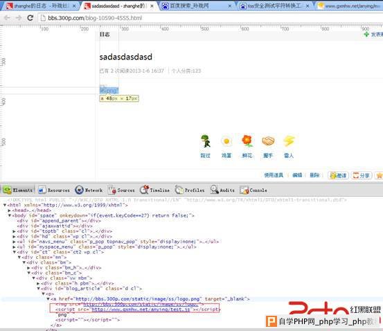Click the soldier reaction icon
The height and width of the screenshot is (331, 383).
coord(205,141)
